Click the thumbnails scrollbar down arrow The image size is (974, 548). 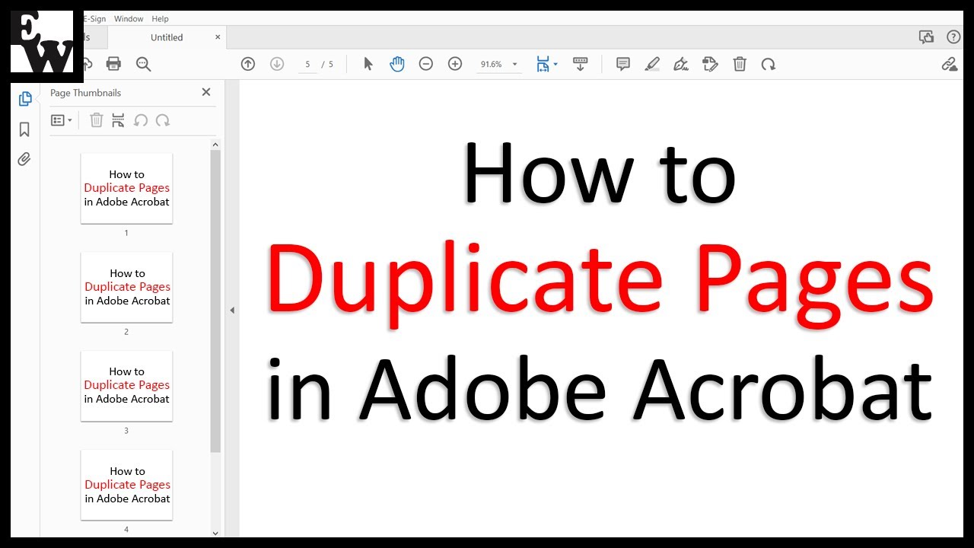(x=215, y=534)
